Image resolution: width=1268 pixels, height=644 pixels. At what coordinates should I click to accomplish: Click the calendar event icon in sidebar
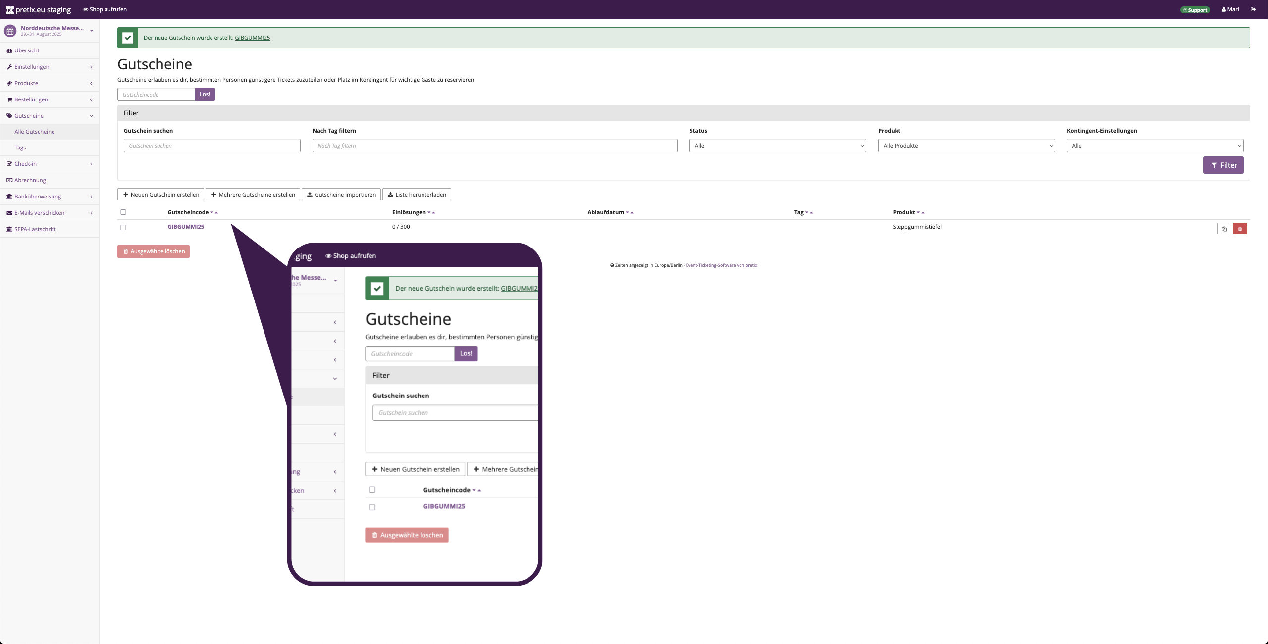[x=10, y=31]
